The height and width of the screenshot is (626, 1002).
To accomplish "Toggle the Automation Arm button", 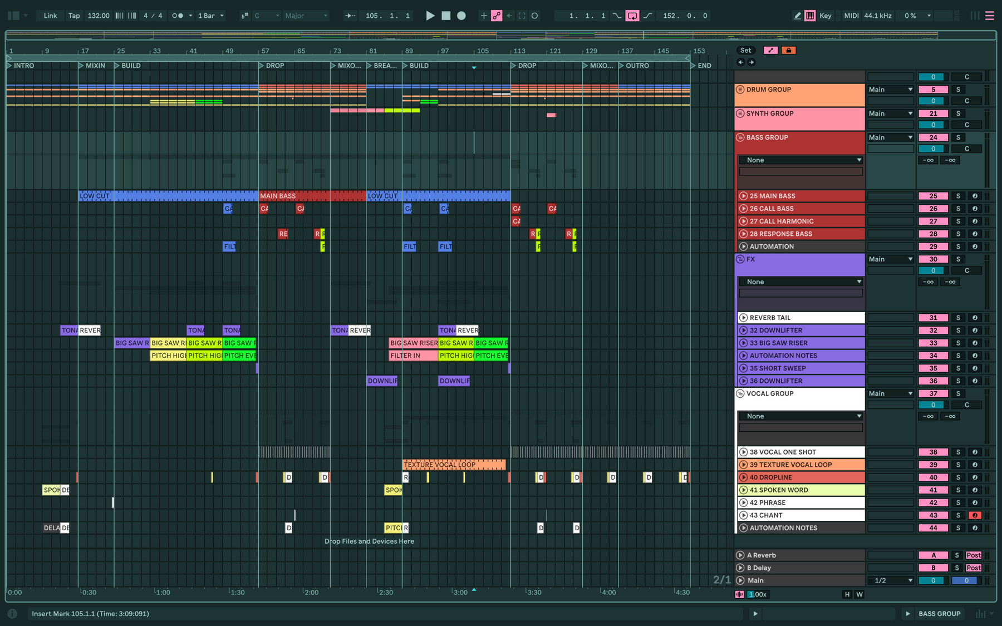I will (x=497, y=16).
